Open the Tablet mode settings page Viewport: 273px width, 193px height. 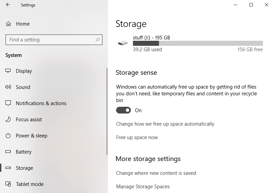[30, 184]
